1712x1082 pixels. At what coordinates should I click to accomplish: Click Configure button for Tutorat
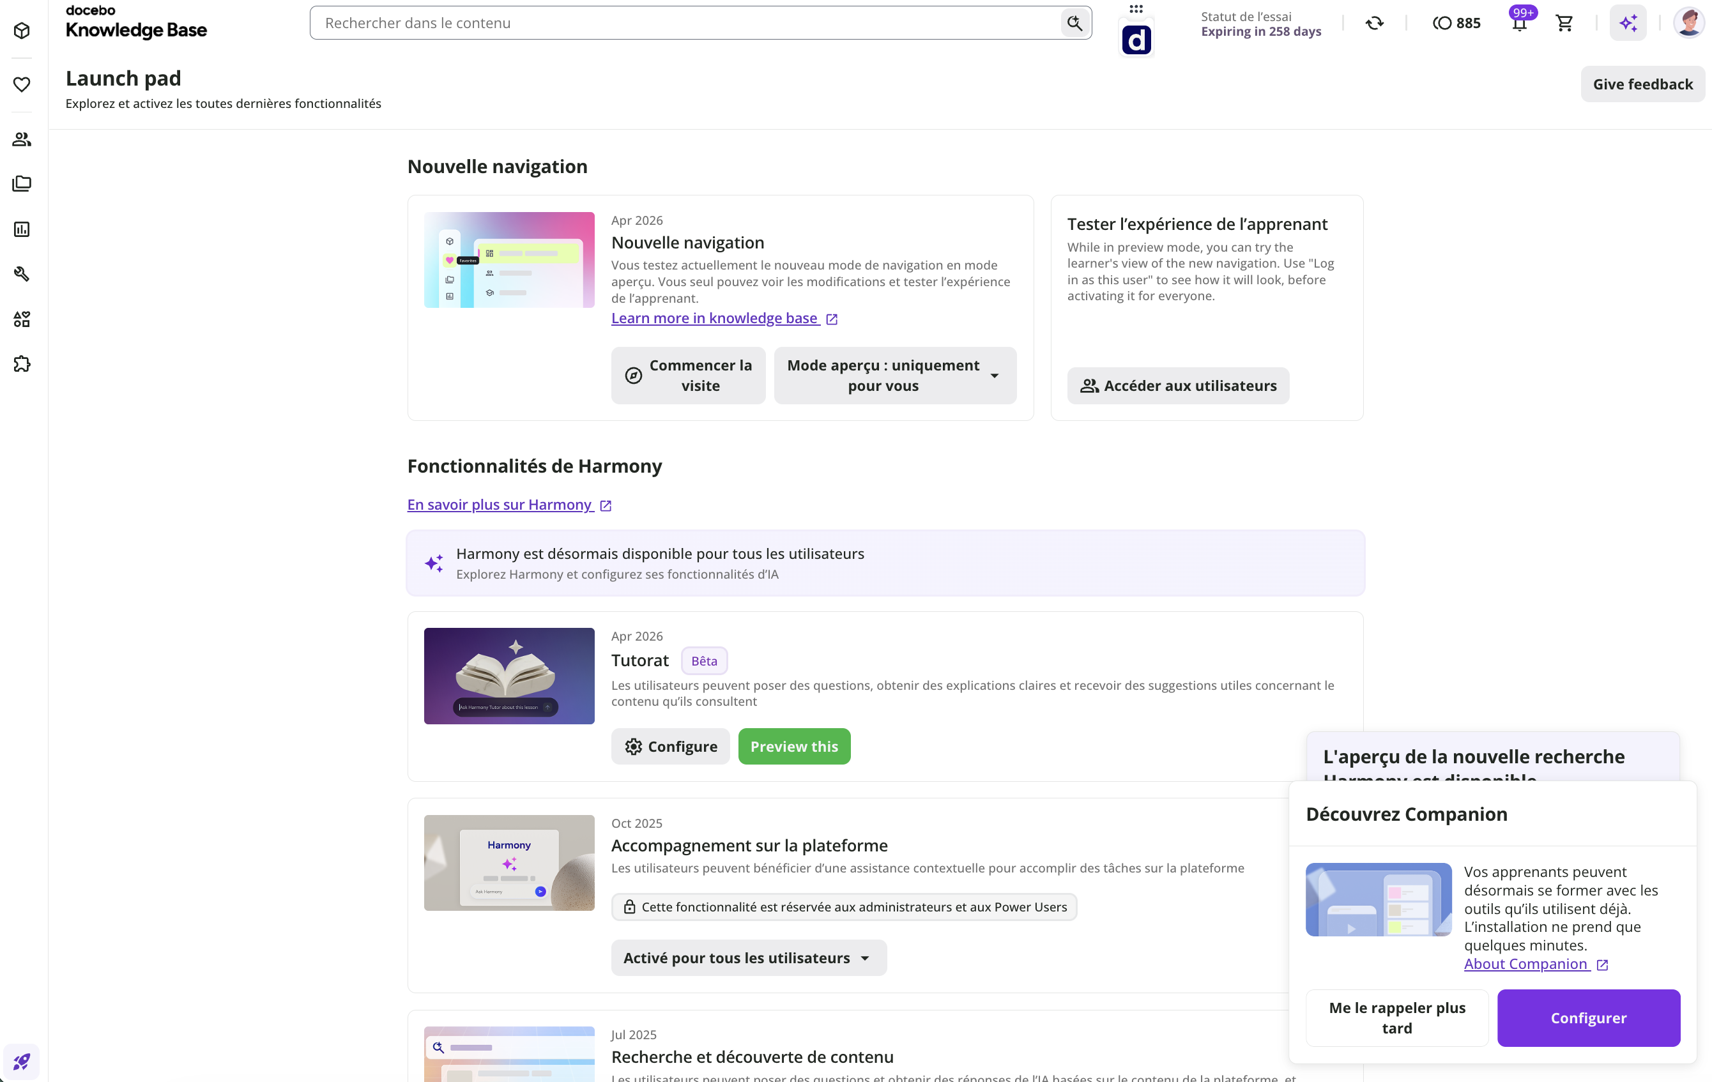point(671,747)
